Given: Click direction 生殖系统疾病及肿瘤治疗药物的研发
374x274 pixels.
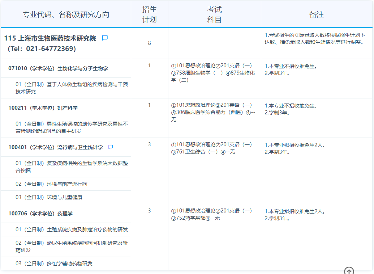Looking at the screenshot, I should pos(71,229).
